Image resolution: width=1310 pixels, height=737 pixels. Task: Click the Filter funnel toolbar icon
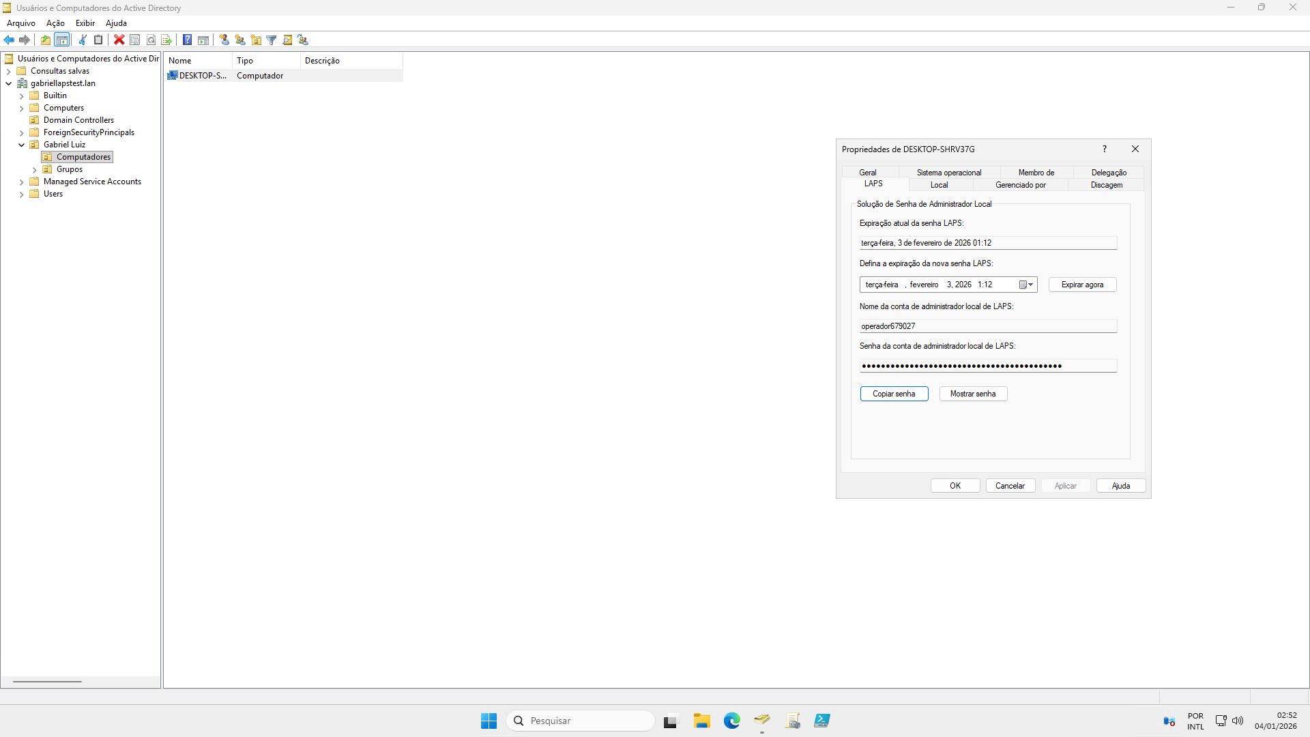point(271,40)
